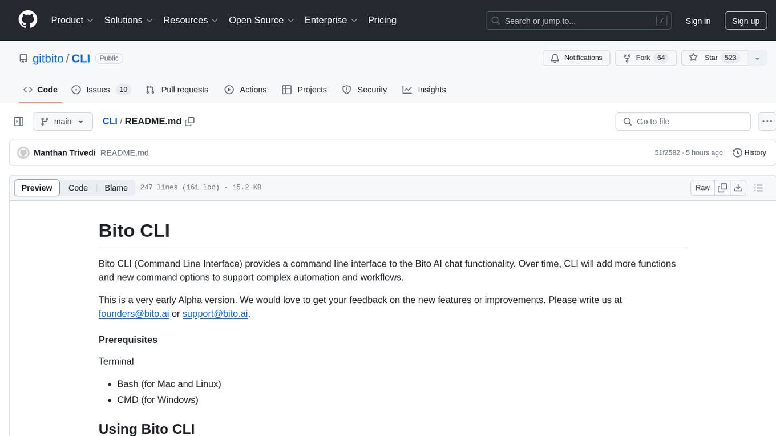
Task: Select the Preview view
Action: tap(37, 188)
